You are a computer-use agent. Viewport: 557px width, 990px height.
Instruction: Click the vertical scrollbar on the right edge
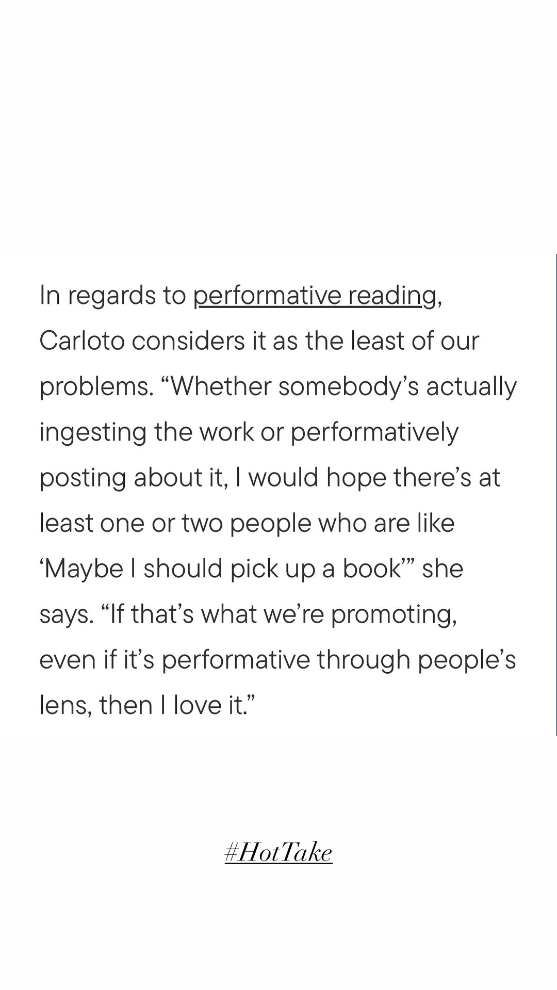[x=556, y=495]
